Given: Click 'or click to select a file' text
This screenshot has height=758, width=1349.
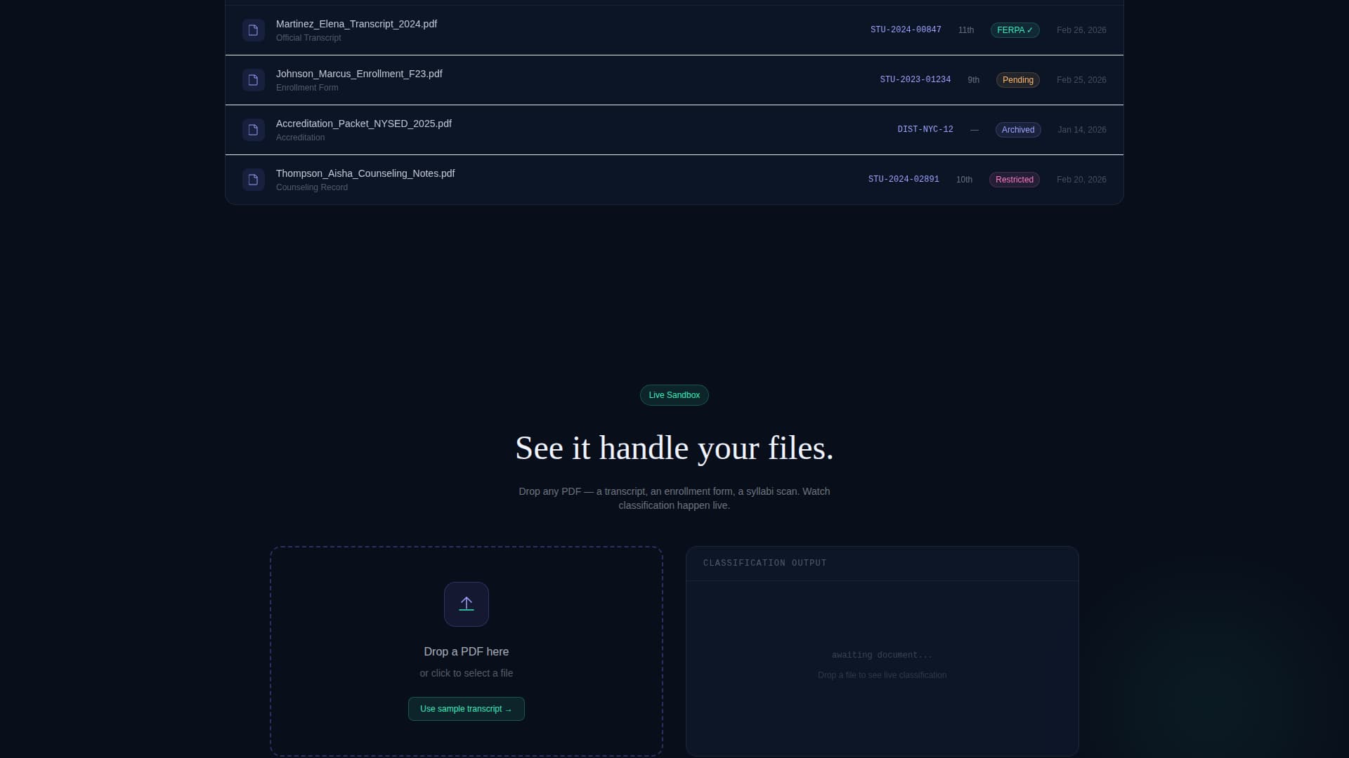Looking at the screenshot, I should pos(467,673).
